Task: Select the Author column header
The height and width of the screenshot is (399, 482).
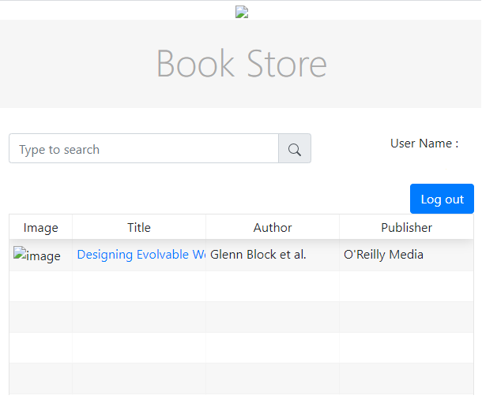Action: click(x=273, y=227)
